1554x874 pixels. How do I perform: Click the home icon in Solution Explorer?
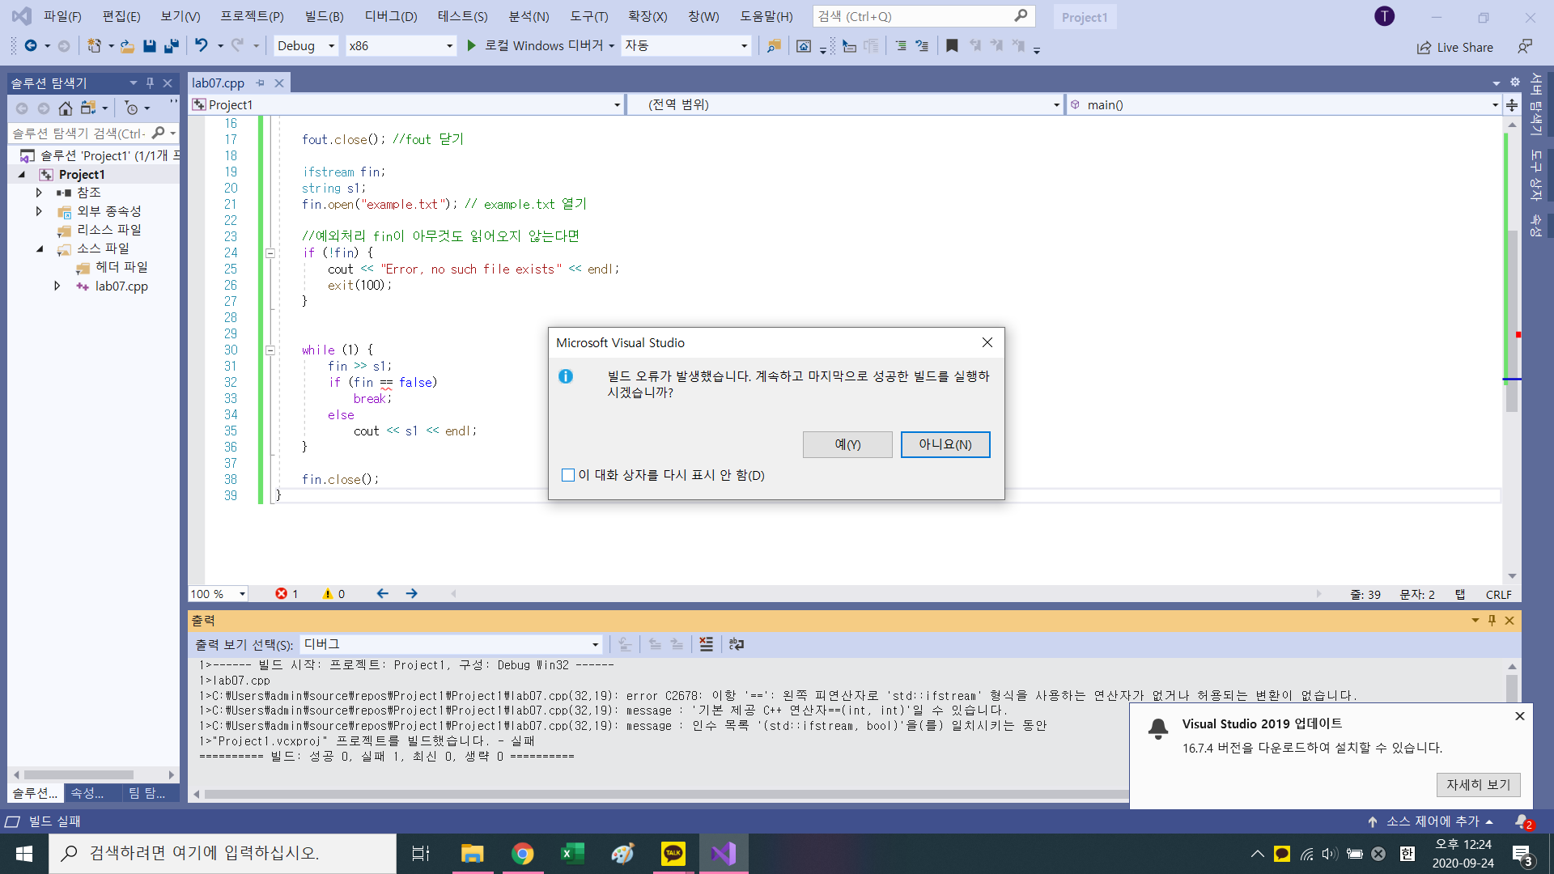(x=66, y=108)
